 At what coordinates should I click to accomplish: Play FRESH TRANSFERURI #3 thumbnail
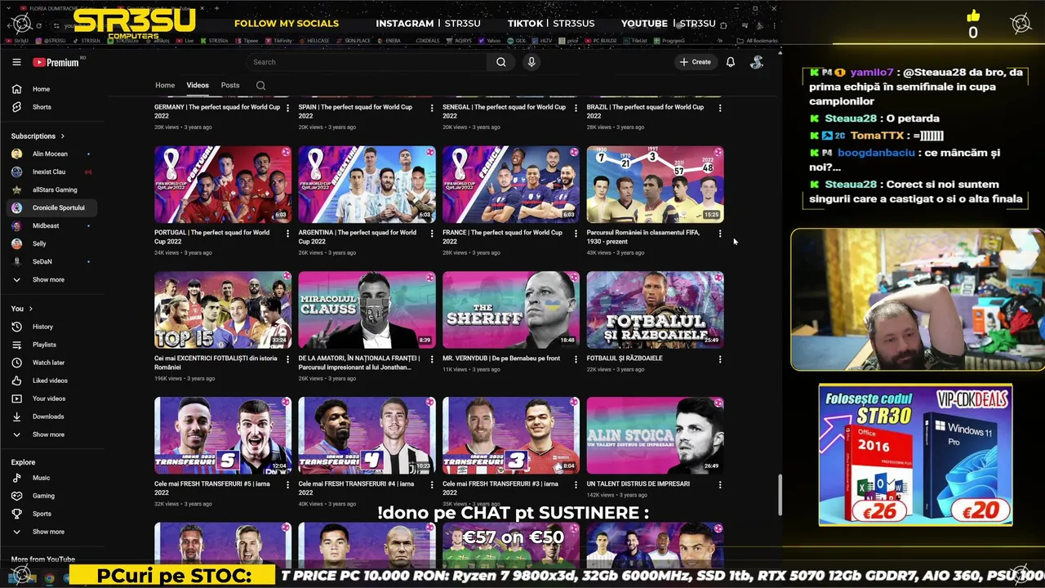[511, 436]
